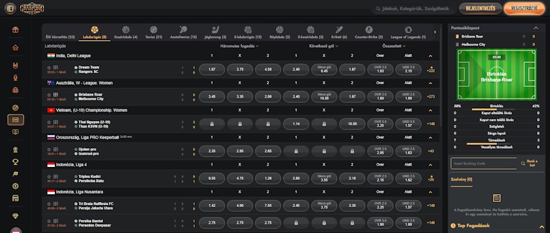The height and width of the screenshot is (233, 550).
Task: Open the trophy tournaments sidebar icon
Action: point(16,162)
